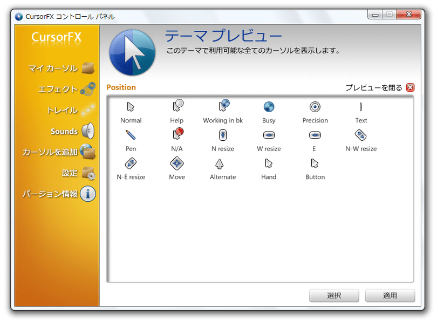This screenshot has height=322, width=437.
Task: Select the Text I-beam cursor icon
Action: [360, 107]
